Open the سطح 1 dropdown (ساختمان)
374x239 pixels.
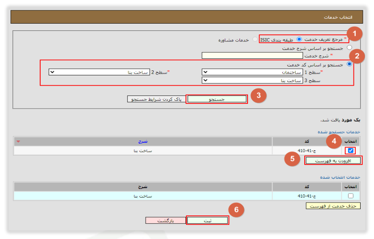click(252, 72)
